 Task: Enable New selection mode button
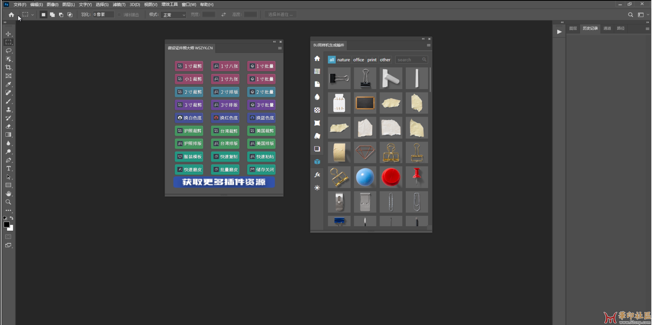click(43, 14)
